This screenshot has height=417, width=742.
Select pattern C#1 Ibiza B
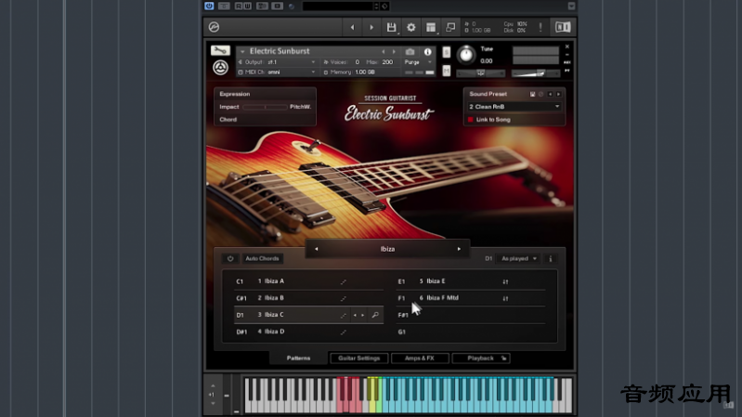[308, 298]
